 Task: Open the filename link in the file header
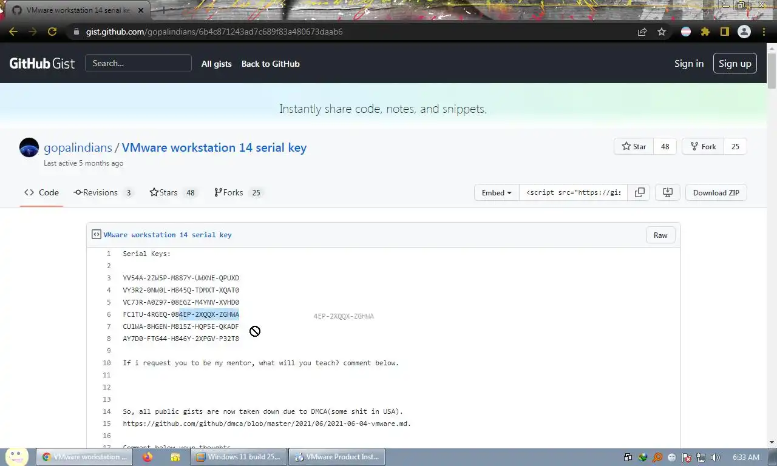168,235
